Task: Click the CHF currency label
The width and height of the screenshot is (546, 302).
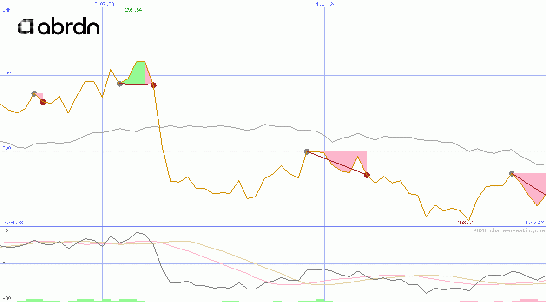Action: [x=7, y=9]
